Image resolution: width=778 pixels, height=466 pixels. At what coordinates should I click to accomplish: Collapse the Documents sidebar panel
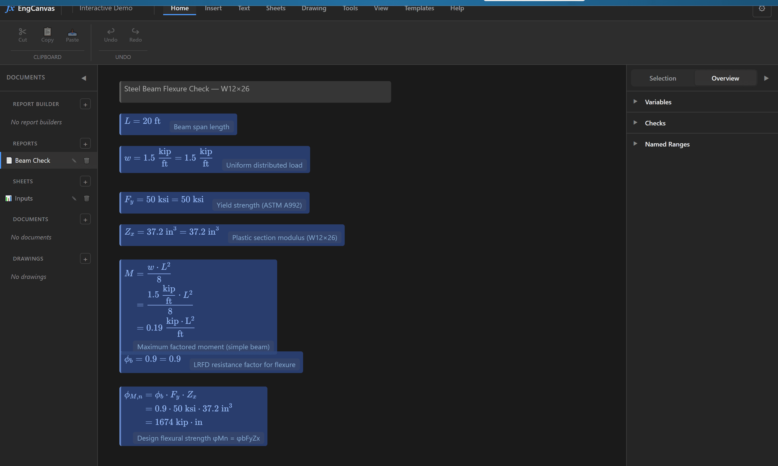(84, 78)
